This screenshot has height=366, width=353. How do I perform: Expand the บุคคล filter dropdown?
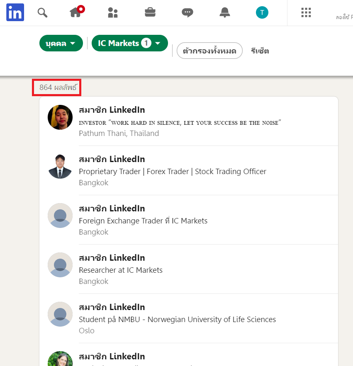61,44
